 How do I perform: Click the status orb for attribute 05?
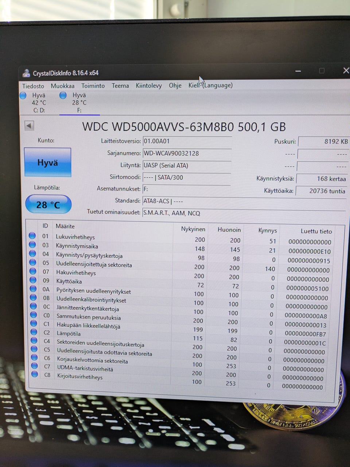[33, 262]
